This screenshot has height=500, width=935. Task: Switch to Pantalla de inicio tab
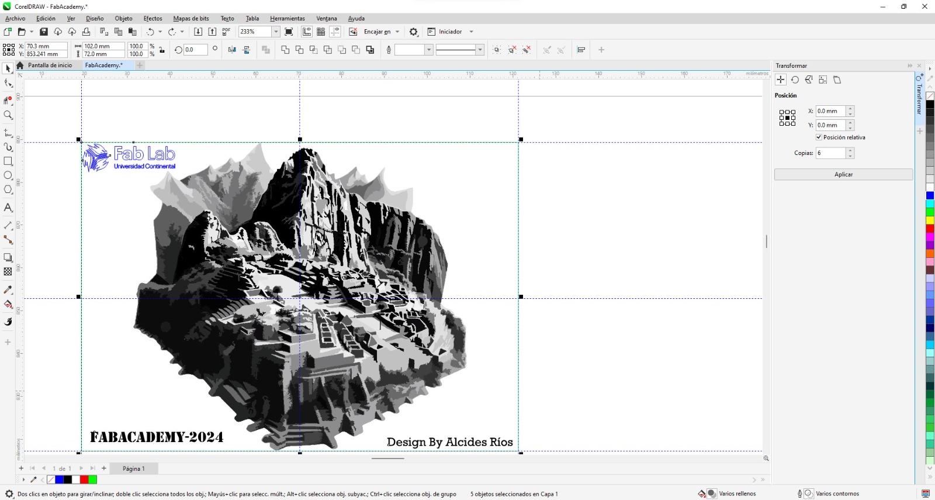(50, 65)
